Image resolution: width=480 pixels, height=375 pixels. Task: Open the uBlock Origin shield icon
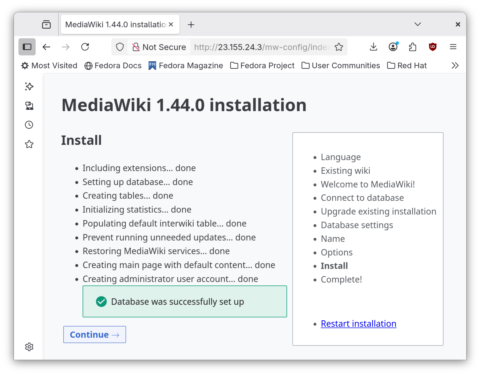coord(433,47)
